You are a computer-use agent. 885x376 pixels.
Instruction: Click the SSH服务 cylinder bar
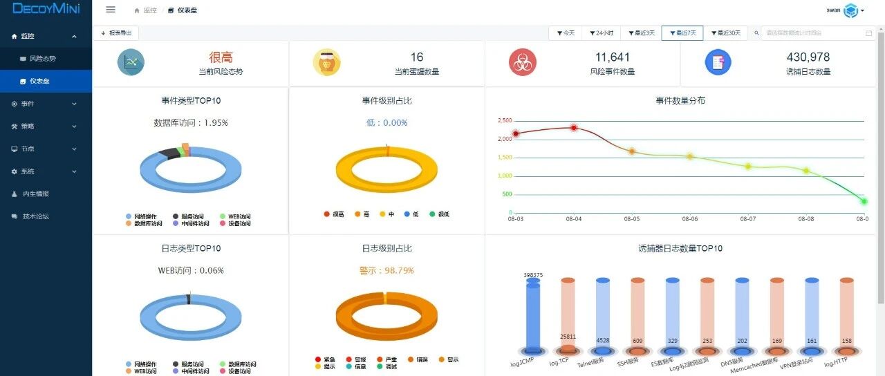point(637,315)
